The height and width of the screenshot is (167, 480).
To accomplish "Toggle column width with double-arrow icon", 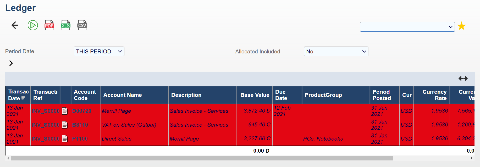I will [x=463, y=78].
